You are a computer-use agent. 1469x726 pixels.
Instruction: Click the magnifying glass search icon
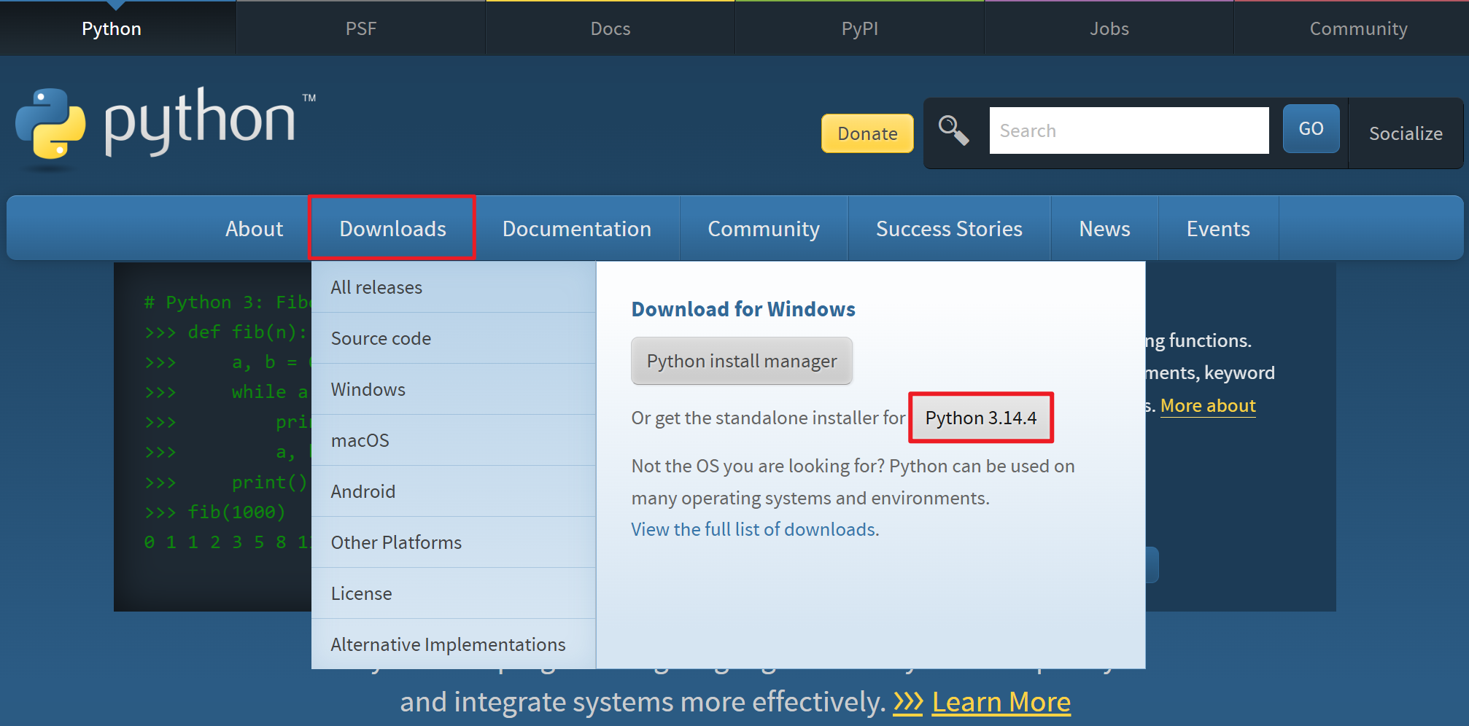click(953, 130)
